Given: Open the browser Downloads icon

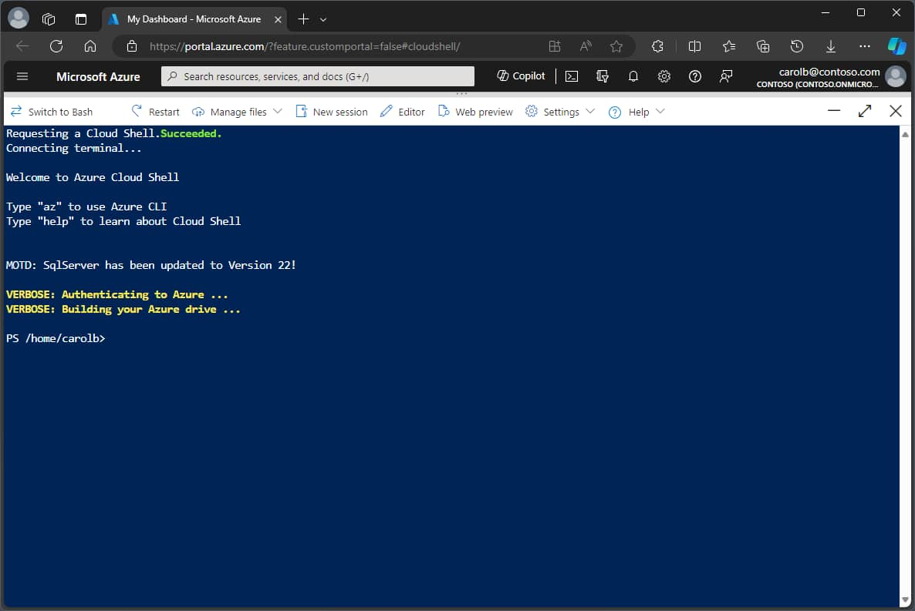Looking at the screenshot, I should coord(831,46).
